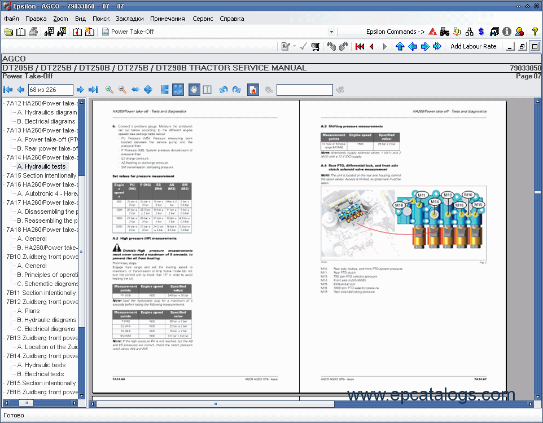Select tree item A. Disassembling the
The height and width of the screenshot is (423, 543).
point(47,211)
